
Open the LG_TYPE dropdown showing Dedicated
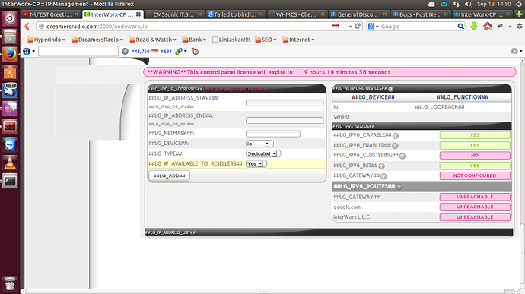point(263,154)
